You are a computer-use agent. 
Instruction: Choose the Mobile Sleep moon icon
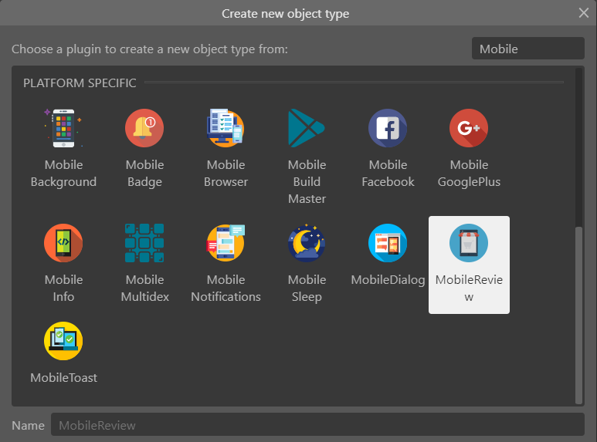[x=307, y=243]
